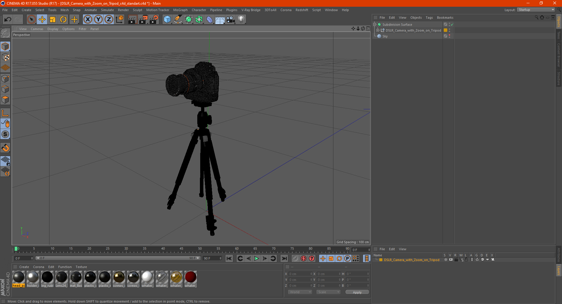Open viewport Cameras menu
562x304 pixels.
point(37,29)
